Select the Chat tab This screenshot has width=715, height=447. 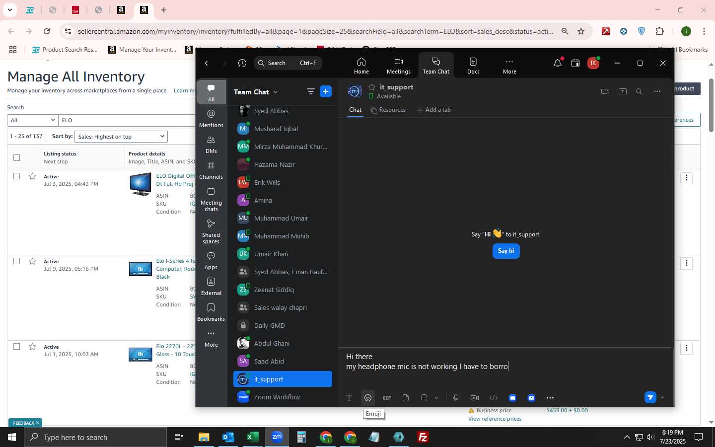point(356,110)
